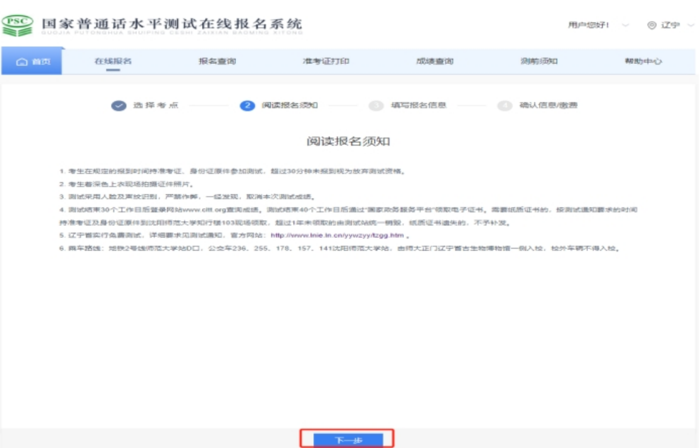
Task: Click the location pin icon beside 辽宁
Action: (x=651, y=25)
